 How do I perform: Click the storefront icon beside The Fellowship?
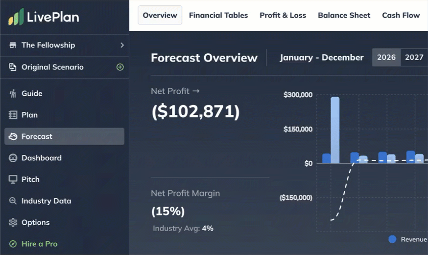pyautogui.click(x=13, y=45)
